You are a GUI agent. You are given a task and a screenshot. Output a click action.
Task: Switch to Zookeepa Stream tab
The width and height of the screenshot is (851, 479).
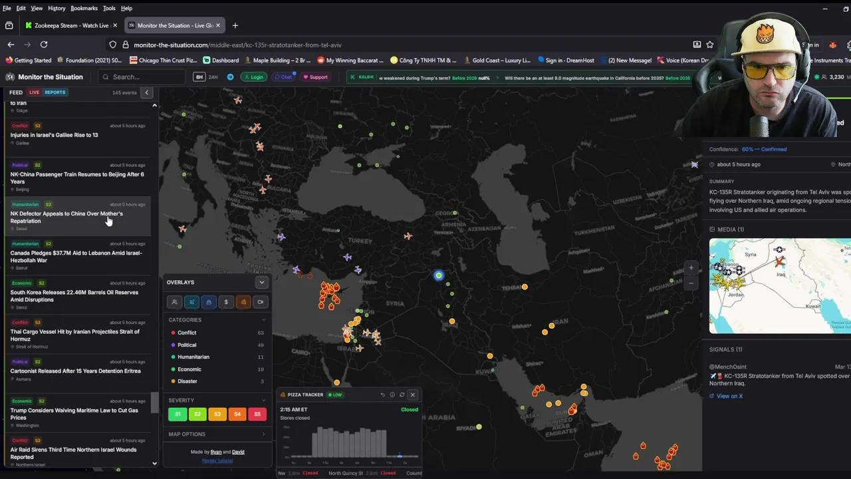(71, 25)
